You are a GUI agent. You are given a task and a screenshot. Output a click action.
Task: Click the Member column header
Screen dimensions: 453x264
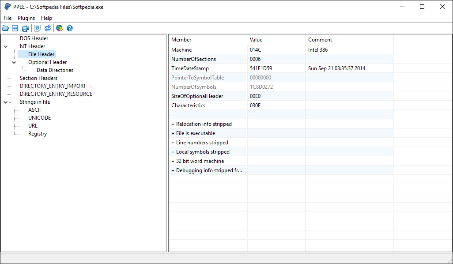click(x=208, y=40)
